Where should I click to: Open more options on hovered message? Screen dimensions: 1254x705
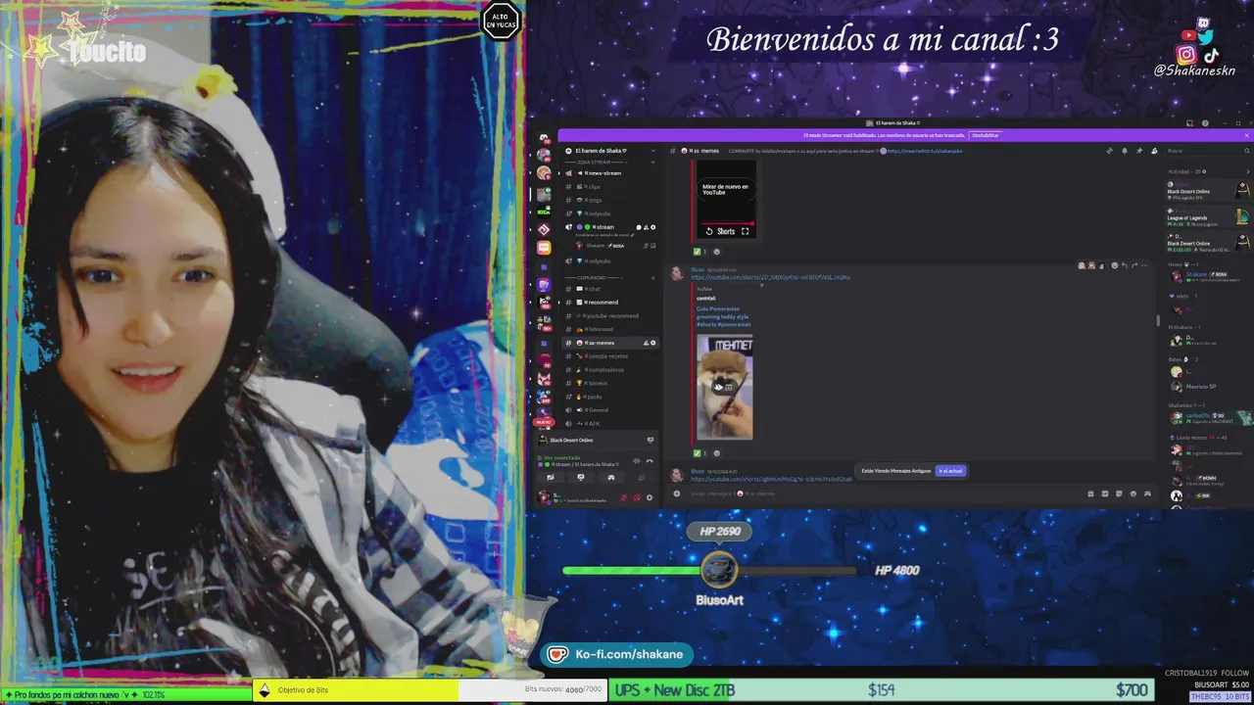(x=1144, y=265)
